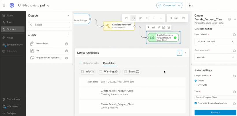This screenshot has width=237, height=116.
Task: Click info icon next to Overwrite if item exists
Action: click(234, 104)
